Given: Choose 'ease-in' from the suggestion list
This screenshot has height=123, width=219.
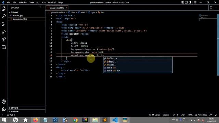Looking at the screenshot, I should tap(138, 68).
